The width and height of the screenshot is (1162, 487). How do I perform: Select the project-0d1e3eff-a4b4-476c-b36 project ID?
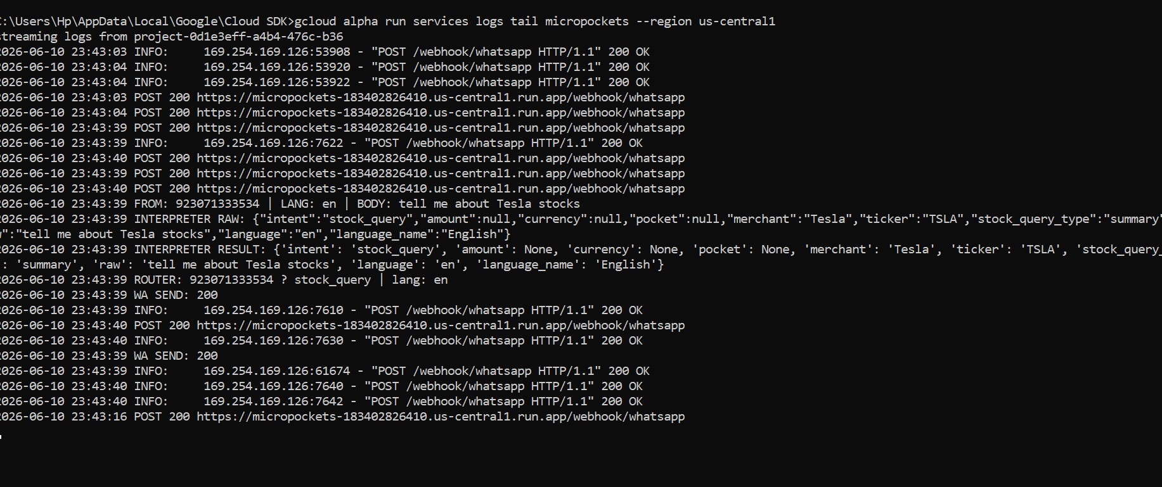point(238,37)
